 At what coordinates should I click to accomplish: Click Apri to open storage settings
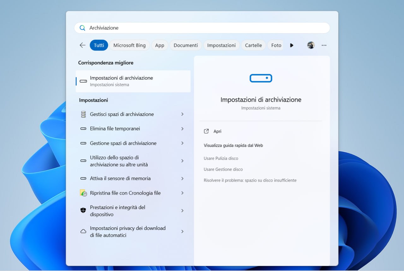pyautogui.click(x=217, y=131)
